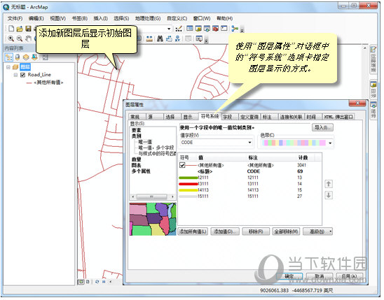Uncheck the <其他所有值> symbol checkbox
Viewport: 384px width, 300px height.
(x=182, y=165)
